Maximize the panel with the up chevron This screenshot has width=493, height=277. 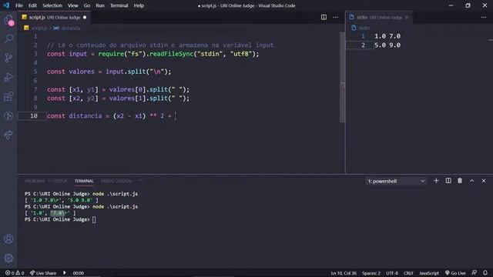tap(472, 181)
